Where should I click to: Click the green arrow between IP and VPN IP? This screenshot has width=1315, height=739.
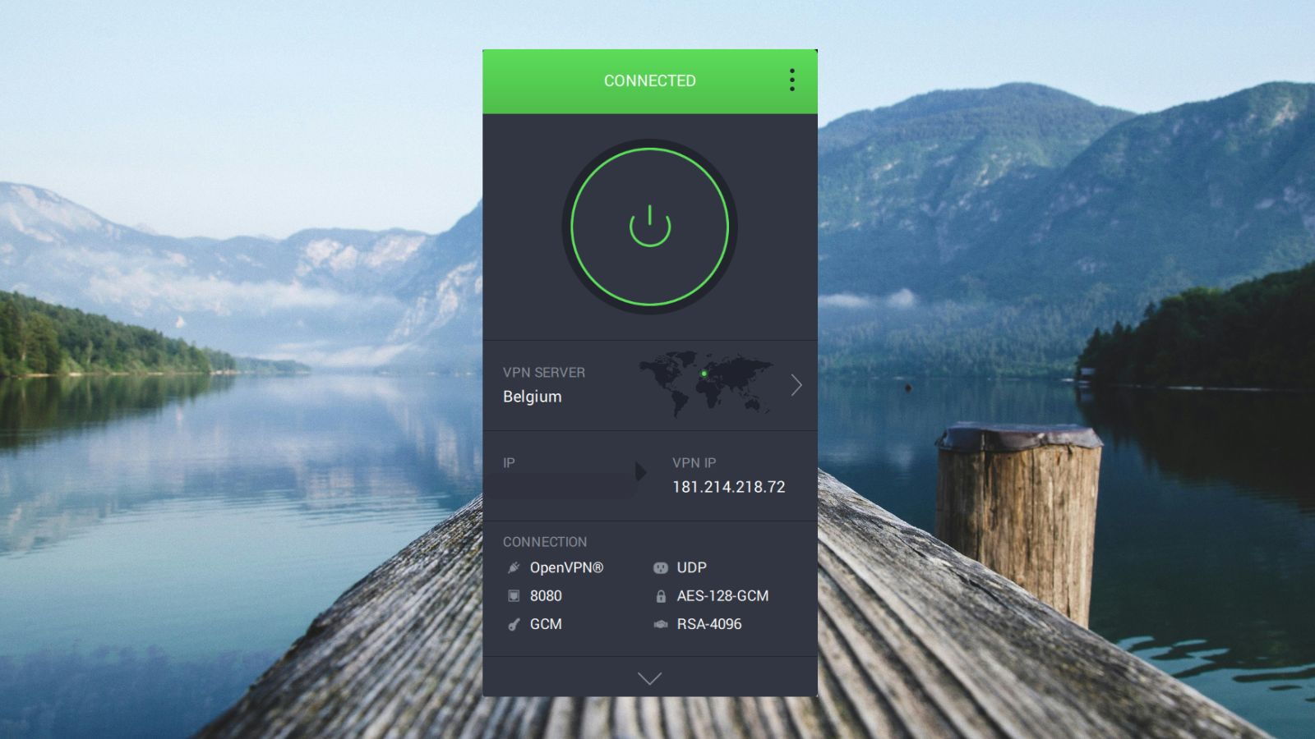tap(640, 472)
